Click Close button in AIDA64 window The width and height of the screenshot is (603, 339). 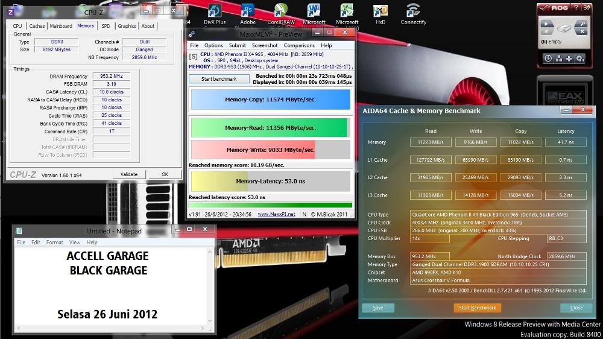pos(576,308)
